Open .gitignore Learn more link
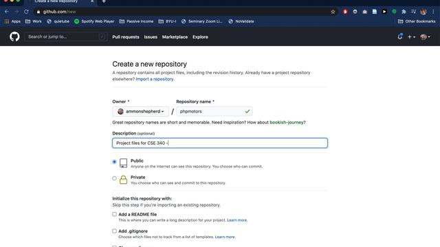 225,237
